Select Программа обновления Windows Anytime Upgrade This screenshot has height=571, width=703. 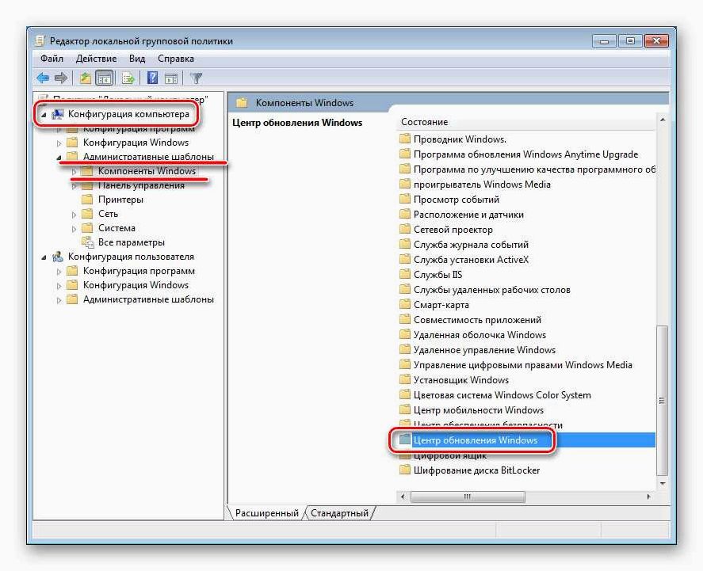pos(525,154)
